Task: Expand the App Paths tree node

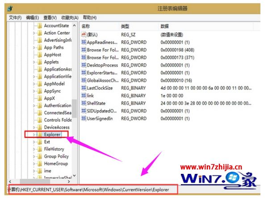Action: click(x=34, y=47)
